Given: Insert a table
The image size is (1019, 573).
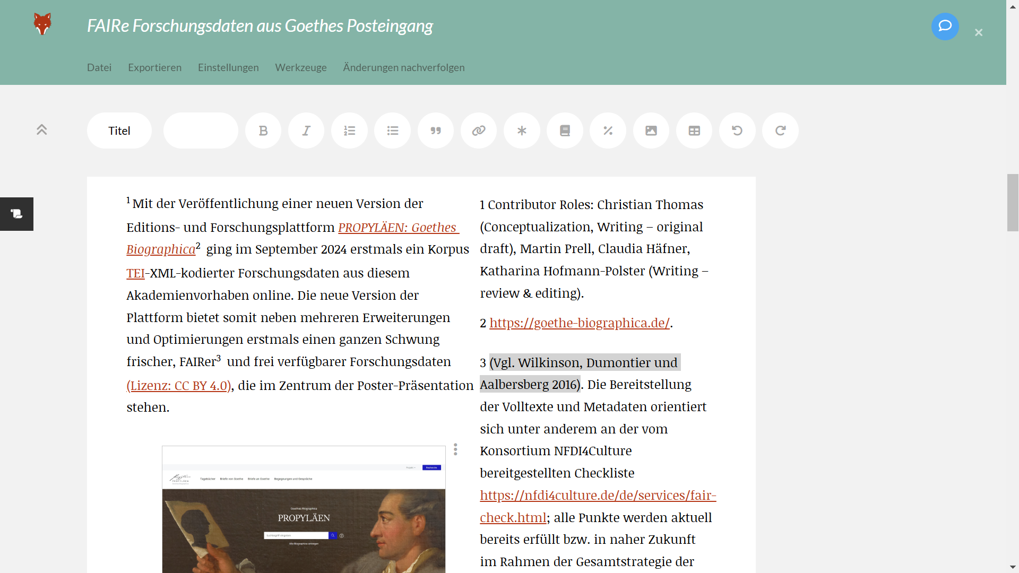Looking at the screenshot, I should pyautogui.click(x=694, y=131).
